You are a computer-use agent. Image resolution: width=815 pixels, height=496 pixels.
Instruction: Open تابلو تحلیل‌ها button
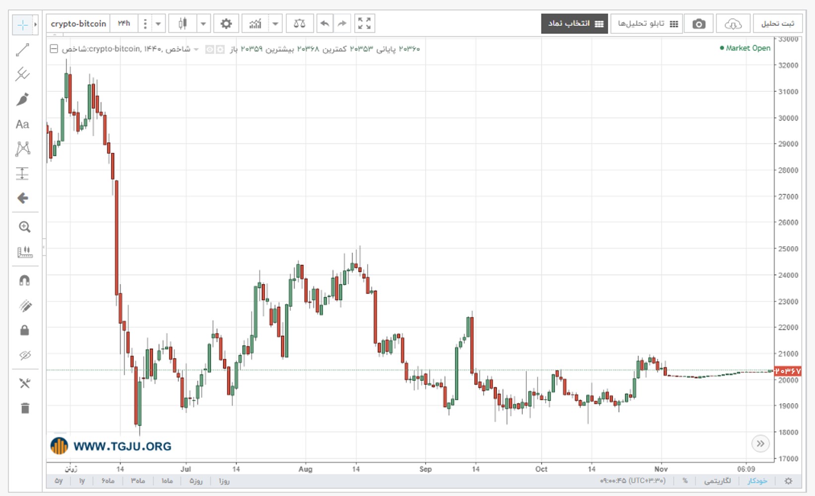647,23
